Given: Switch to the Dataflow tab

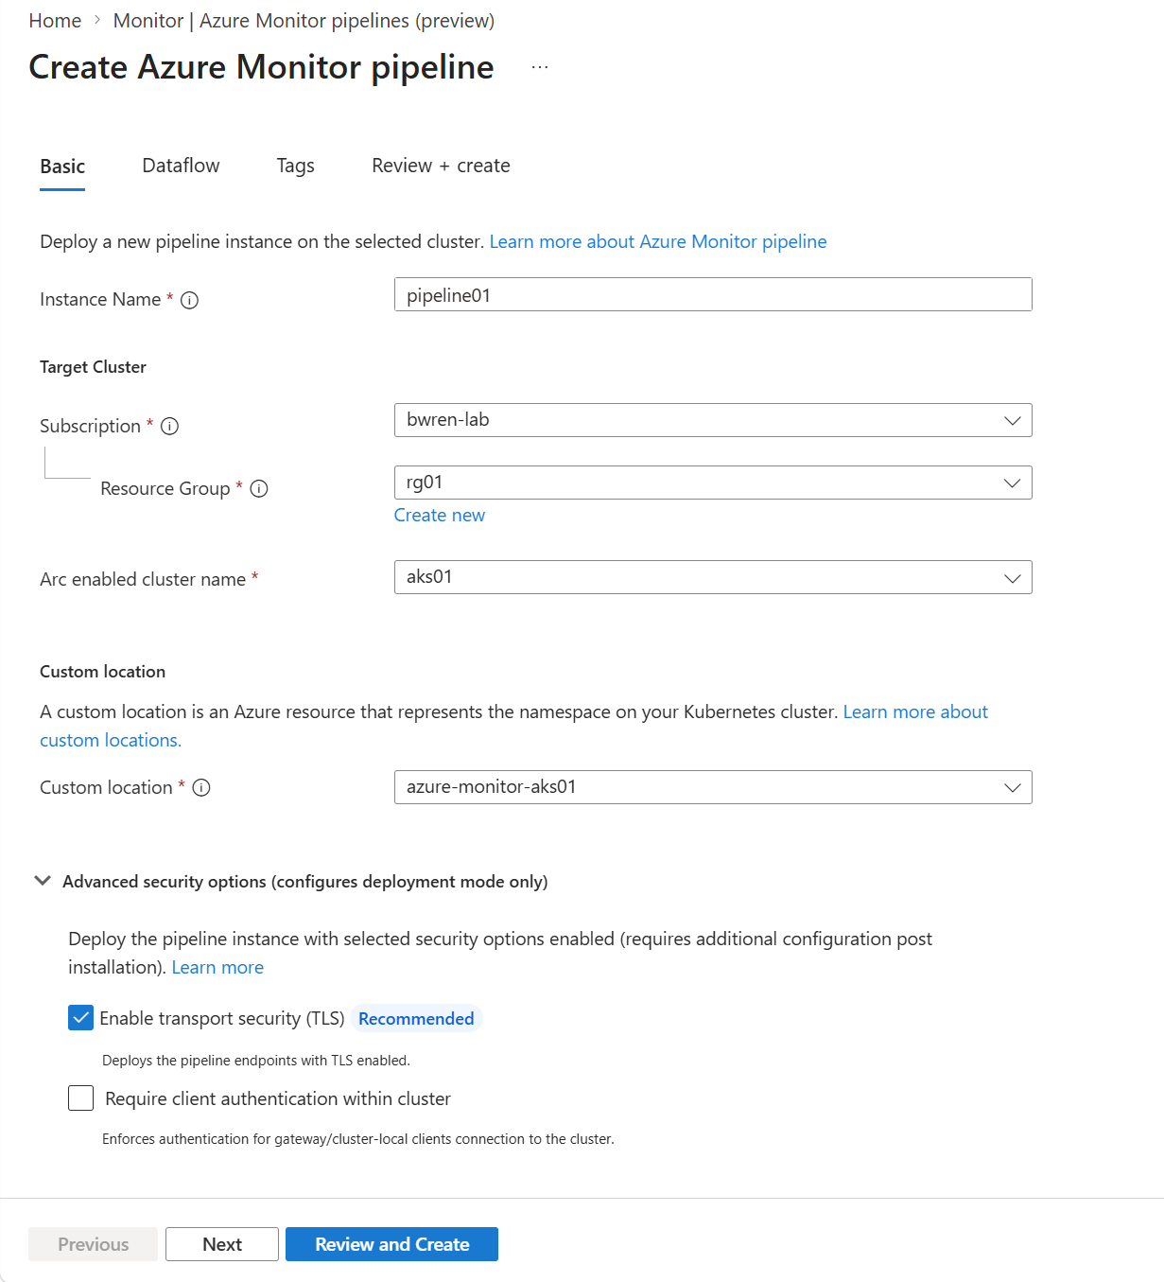Looking at the screenshot, I should coord(181,166).
